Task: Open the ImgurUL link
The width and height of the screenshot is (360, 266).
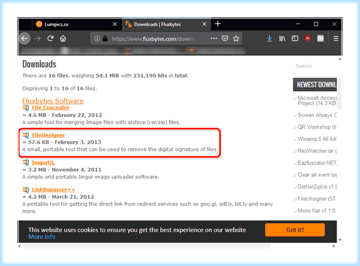Action: 43,163
